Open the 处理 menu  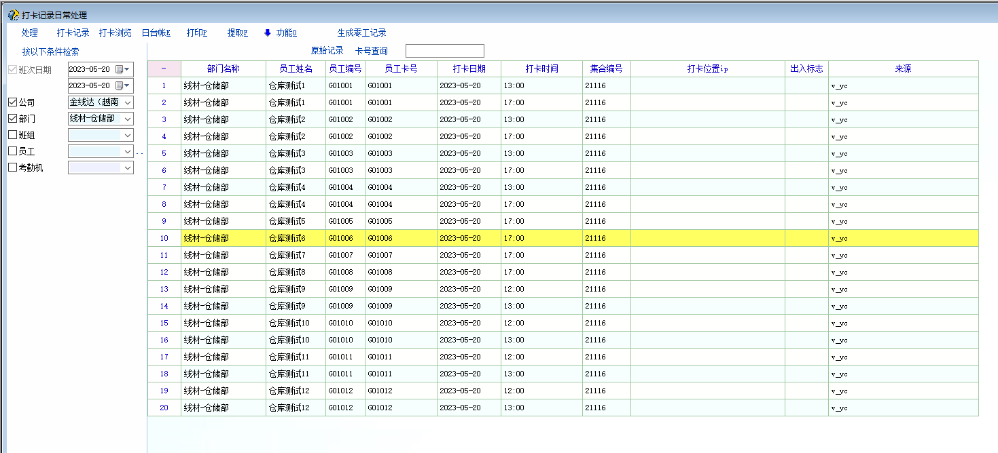point(29,33)
